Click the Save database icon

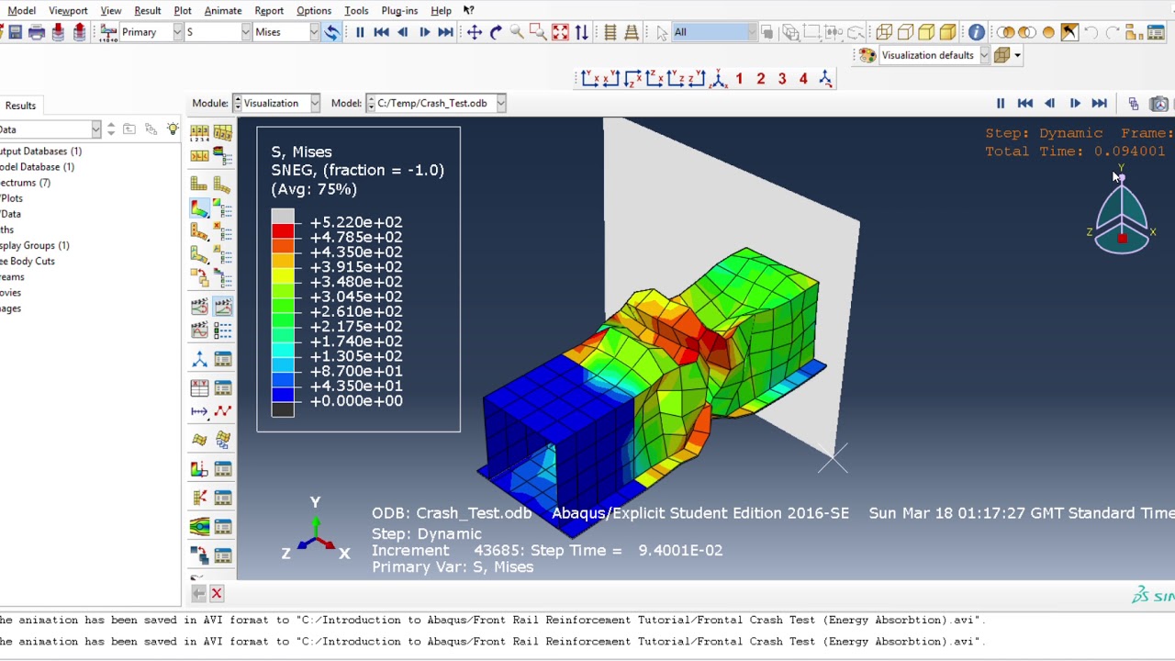click(x=15, y=32)
